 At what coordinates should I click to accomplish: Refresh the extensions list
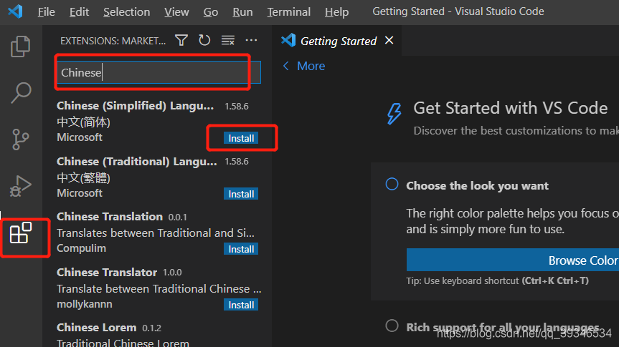[x=204, y=41]
